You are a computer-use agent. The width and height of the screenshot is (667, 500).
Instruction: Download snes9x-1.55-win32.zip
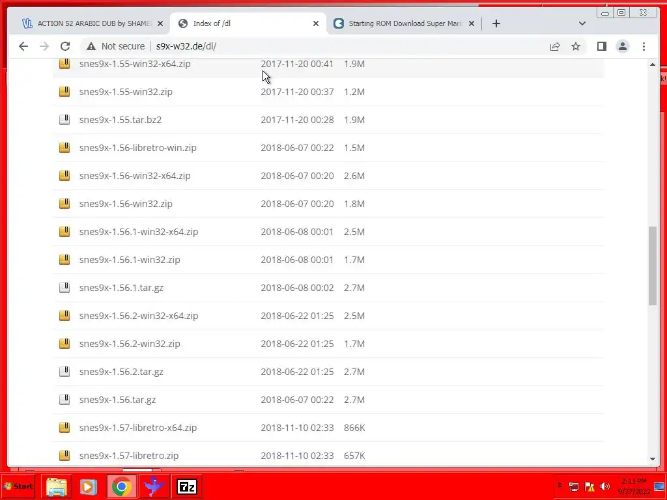(126, 92)
